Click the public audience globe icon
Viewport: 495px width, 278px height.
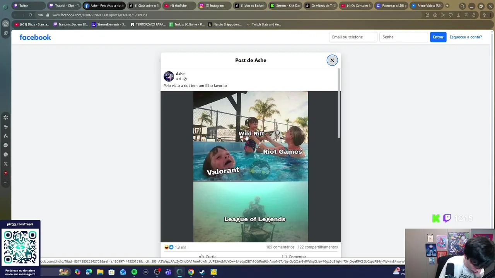185,79
